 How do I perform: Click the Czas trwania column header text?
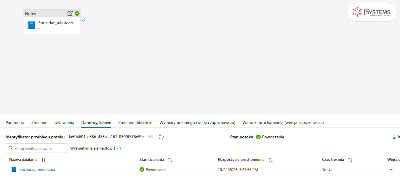pos(333,160)
